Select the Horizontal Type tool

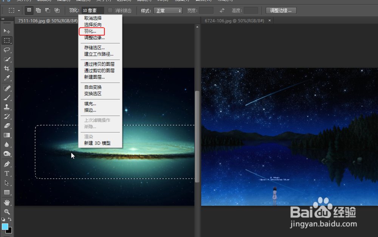7,174
